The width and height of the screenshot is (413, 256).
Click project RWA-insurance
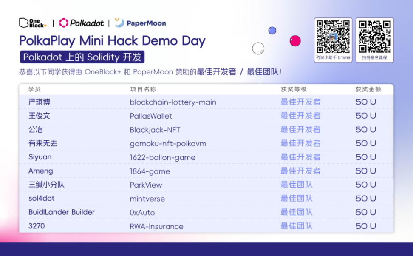pos(156,227)
